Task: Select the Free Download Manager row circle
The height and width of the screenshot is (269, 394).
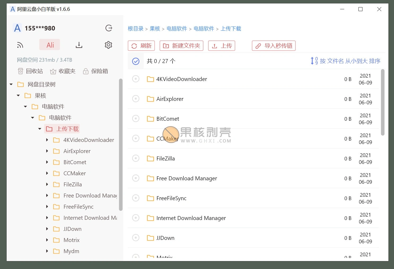Action: point(136,178)
